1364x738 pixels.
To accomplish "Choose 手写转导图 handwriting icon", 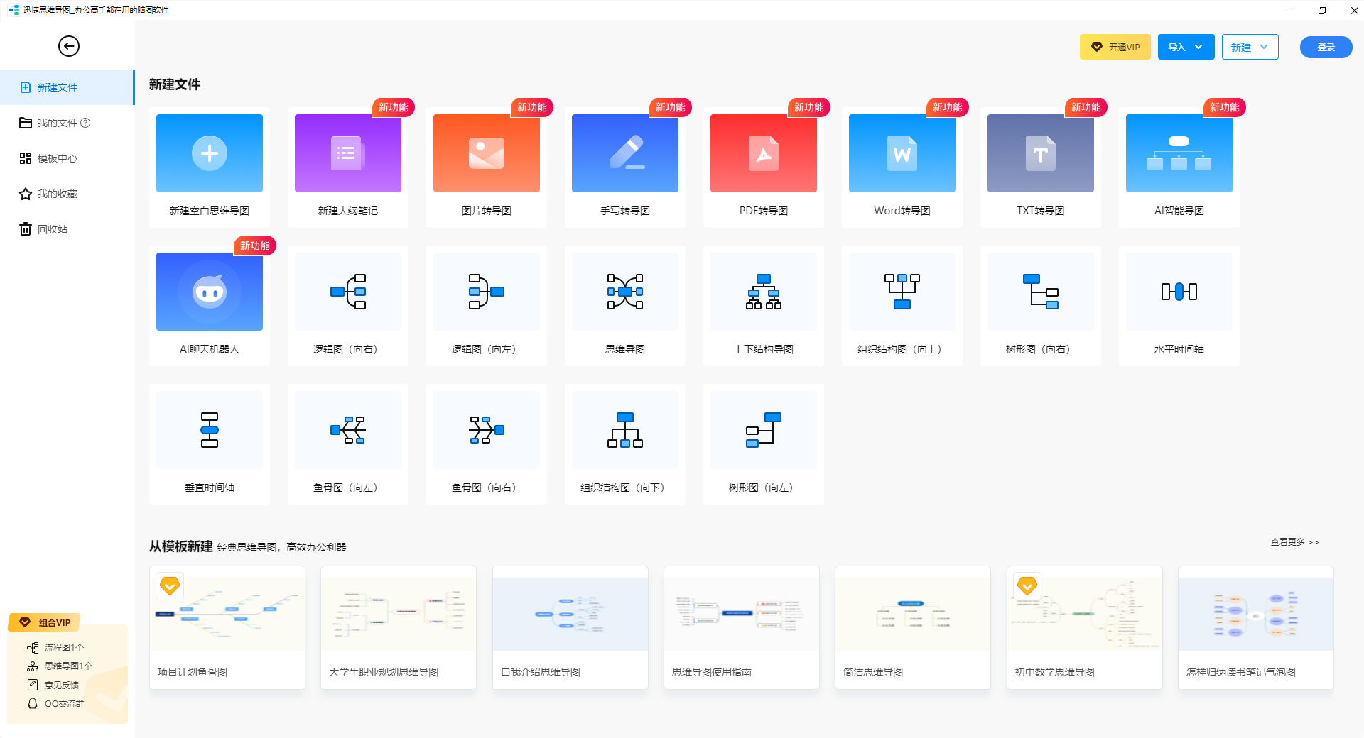I will pyautogui.click(x=625, y=153).
